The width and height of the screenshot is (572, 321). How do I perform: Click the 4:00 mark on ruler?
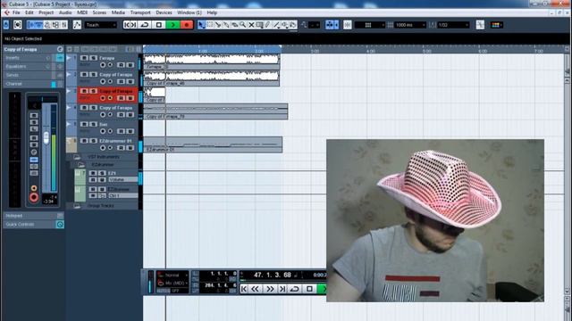(x=370, y=52)
